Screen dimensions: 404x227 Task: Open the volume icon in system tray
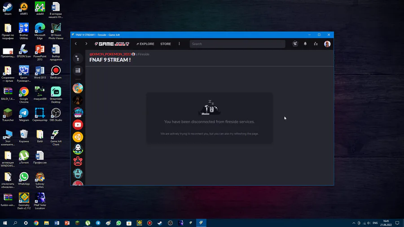click(369, 223)
